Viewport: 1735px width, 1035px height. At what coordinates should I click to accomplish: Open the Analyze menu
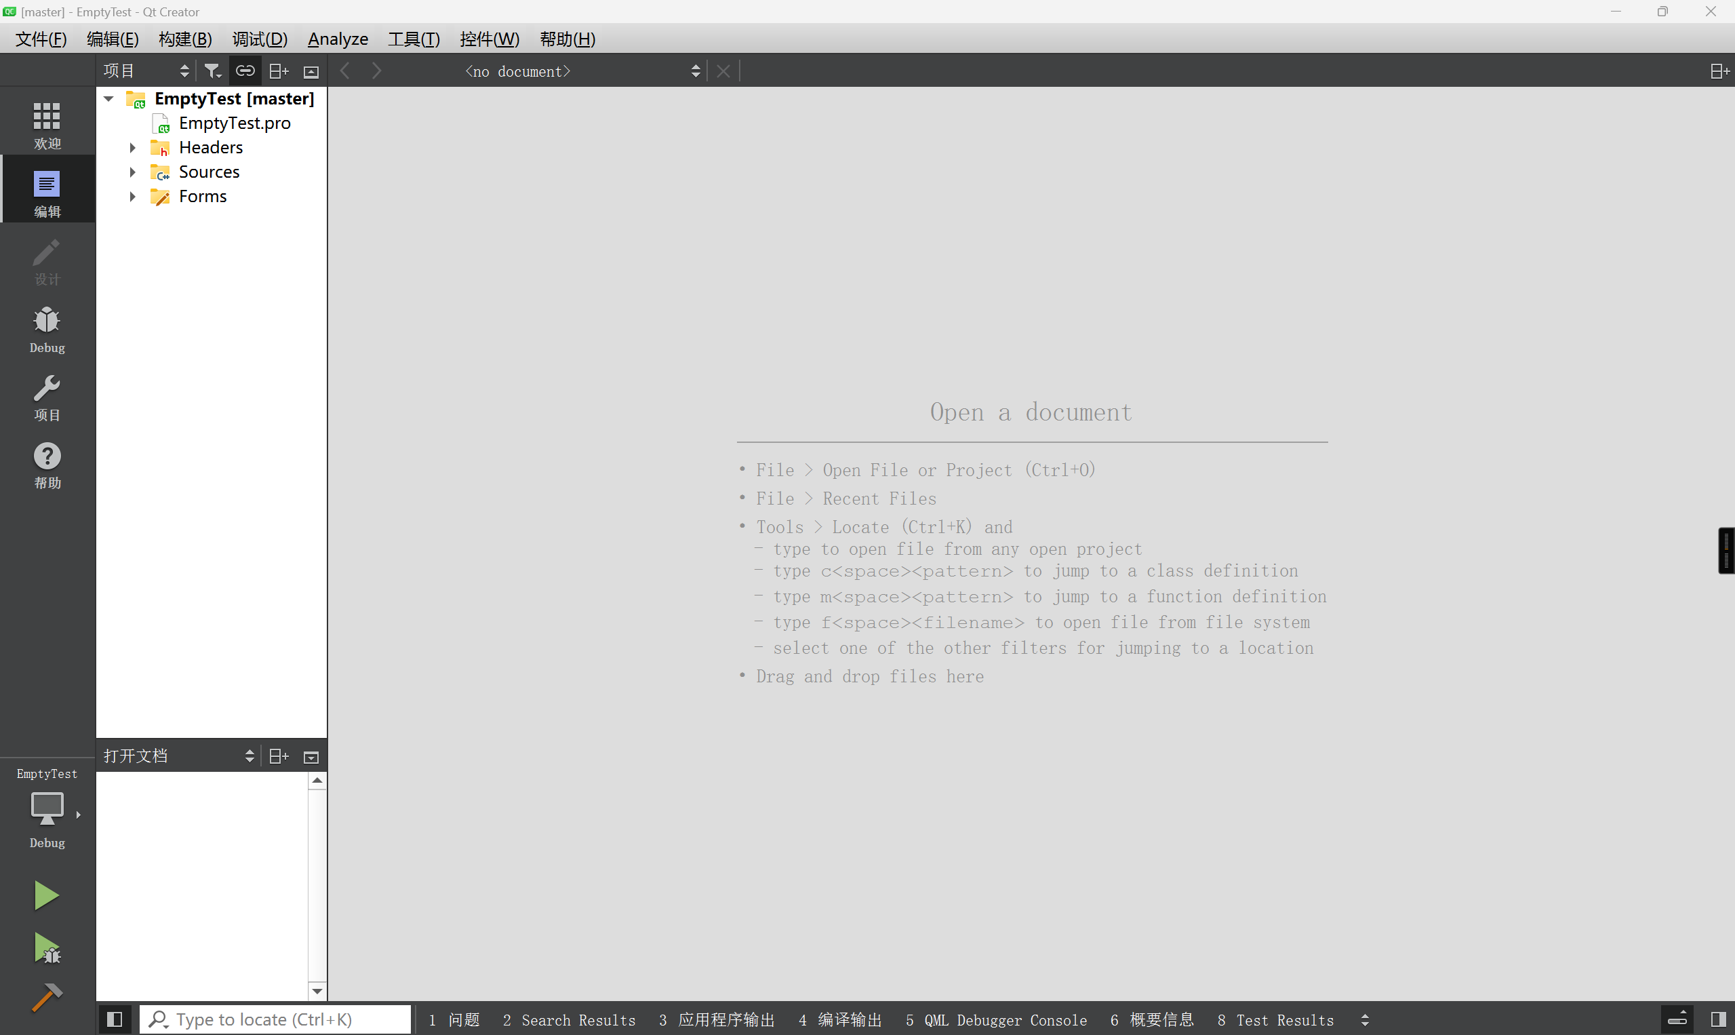tap(338, 39)
